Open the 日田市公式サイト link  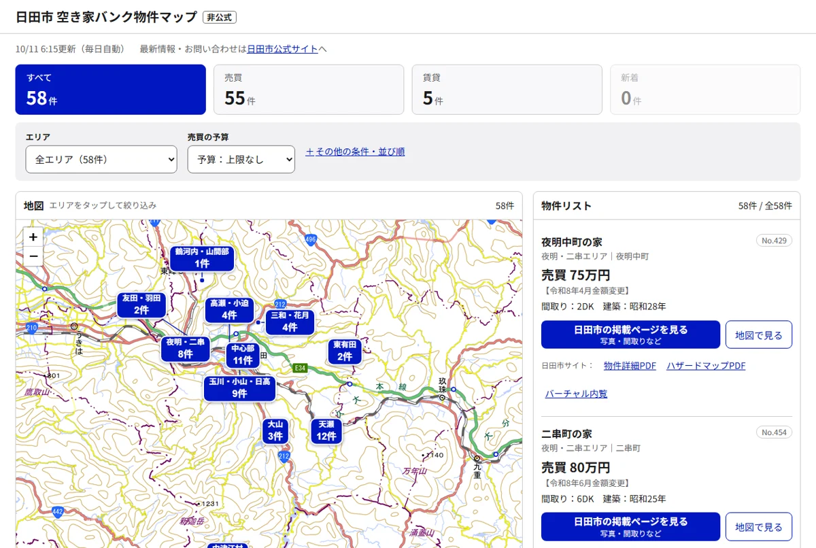(282, 49)
